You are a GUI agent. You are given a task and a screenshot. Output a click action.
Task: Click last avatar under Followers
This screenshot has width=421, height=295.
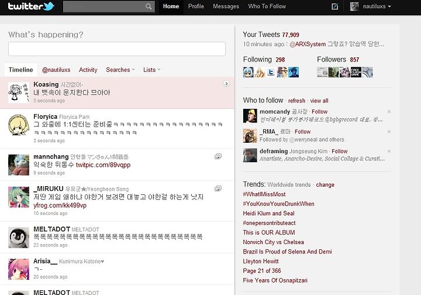367,72
